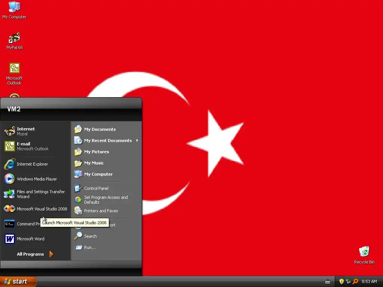Expand My Recent Documents submenu
This screenshot has height=287, width=383.
107,141
